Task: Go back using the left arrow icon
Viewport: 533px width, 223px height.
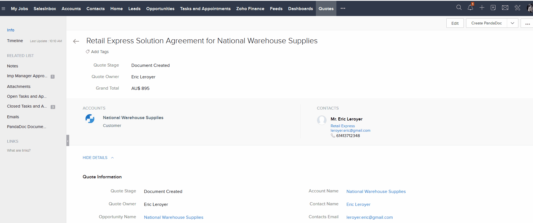Action: point(76,41)
